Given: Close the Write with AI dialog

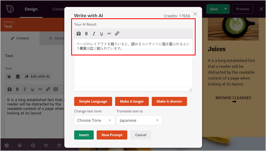Looking at the screenshot, I should point(195,14).
